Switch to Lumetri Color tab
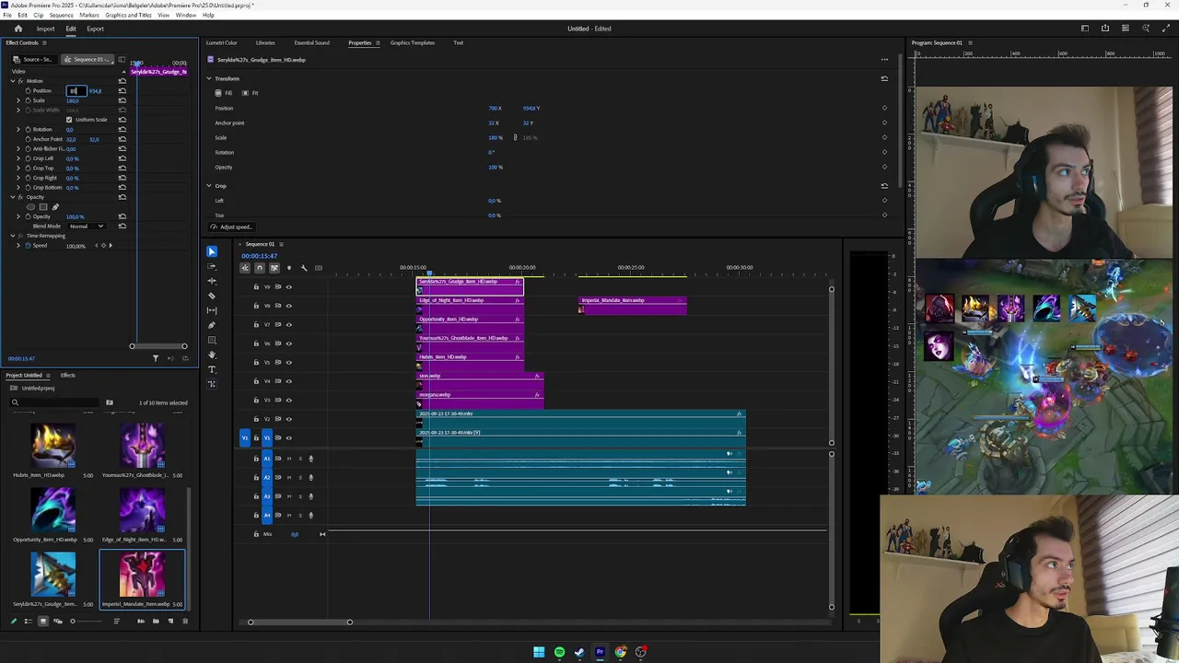 pos(221,42)
